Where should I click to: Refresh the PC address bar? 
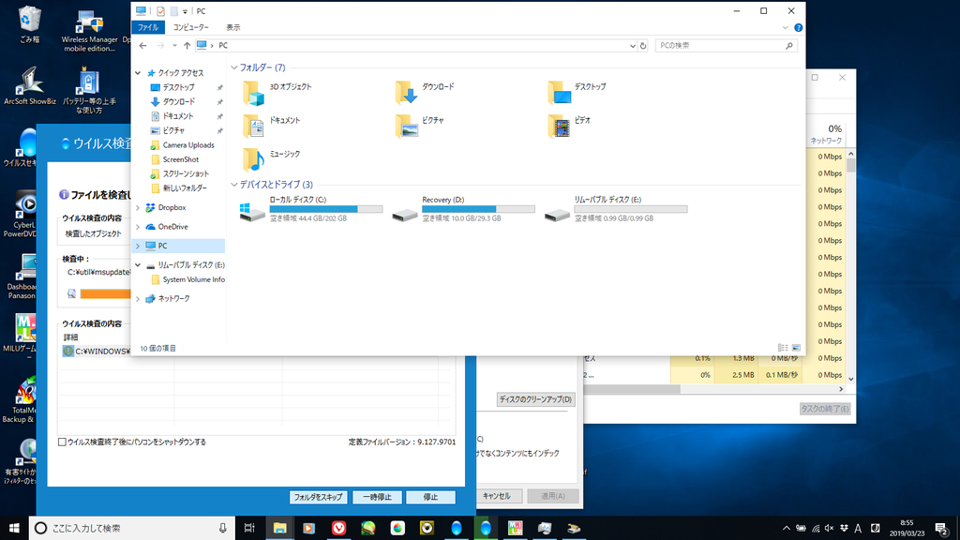pyautogui.click(x=642, y=45)
